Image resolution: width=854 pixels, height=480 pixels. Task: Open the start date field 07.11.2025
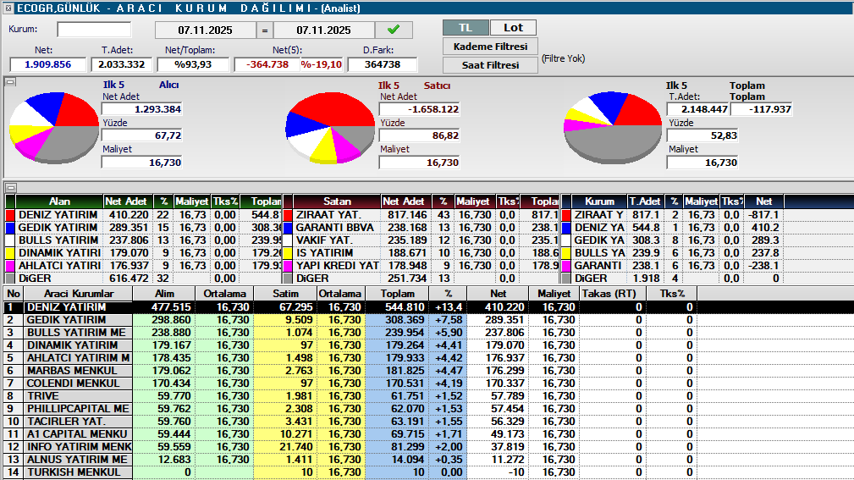click(205, 30)
